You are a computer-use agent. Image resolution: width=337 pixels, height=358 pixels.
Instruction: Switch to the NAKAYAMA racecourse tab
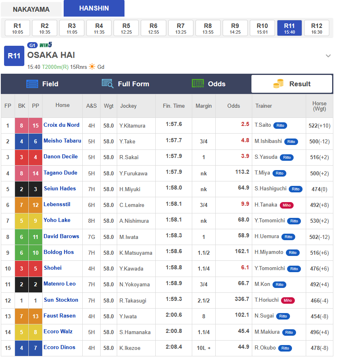click(x=31, y=9)
